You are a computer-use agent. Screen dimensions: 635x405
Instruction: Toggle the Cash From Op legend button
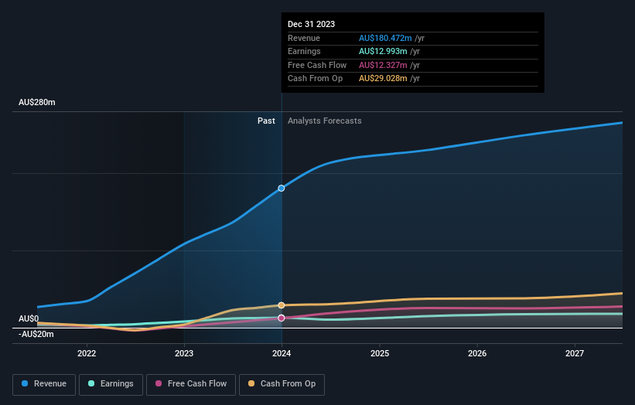coord(282,384)
